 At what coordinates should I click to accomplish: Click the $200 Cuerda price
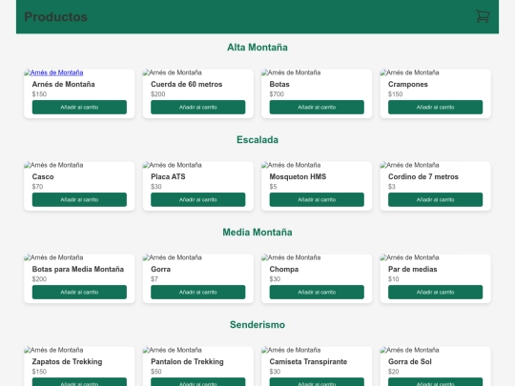[x=158, y=94]
